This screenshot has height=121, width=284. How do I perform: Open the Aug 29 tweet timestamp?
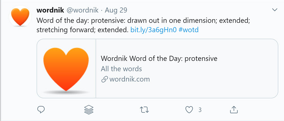(x=116, y=10)
